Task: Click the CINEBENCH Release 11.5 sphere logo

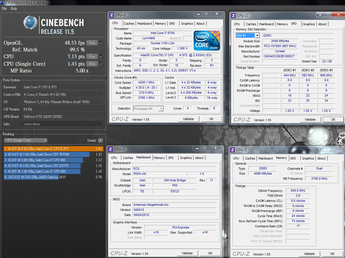Action: point(31,23)
